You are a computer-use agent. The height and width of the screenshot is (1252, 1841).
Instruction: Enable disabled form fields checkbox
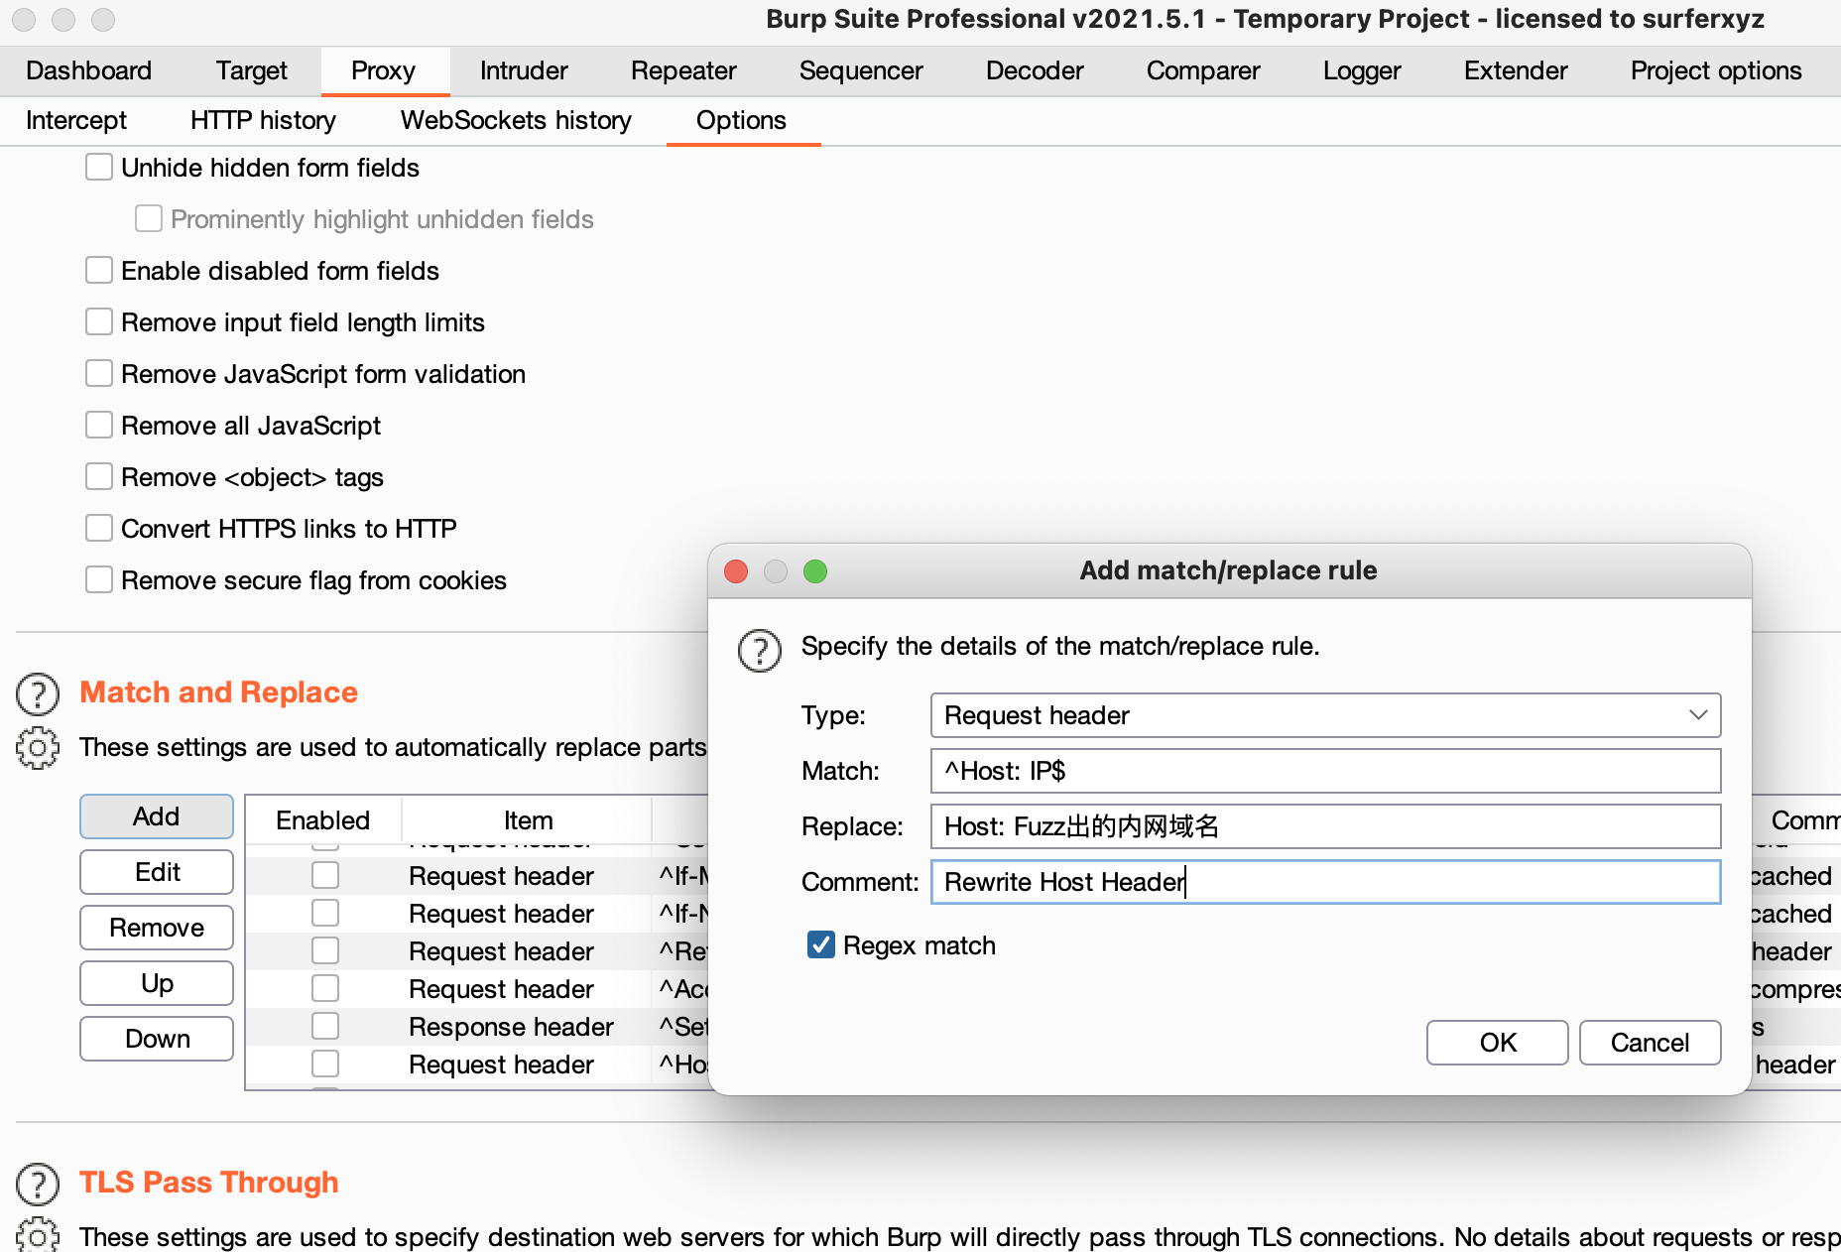coord(99,270)
